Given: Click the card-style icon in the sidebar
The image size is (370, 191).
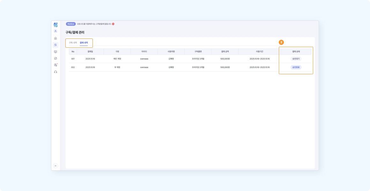Looking at the screenshot, I should click(56, 58).
